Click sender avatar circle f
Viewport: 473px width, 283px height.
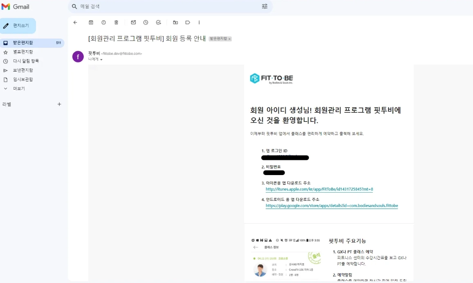point(78,56)
